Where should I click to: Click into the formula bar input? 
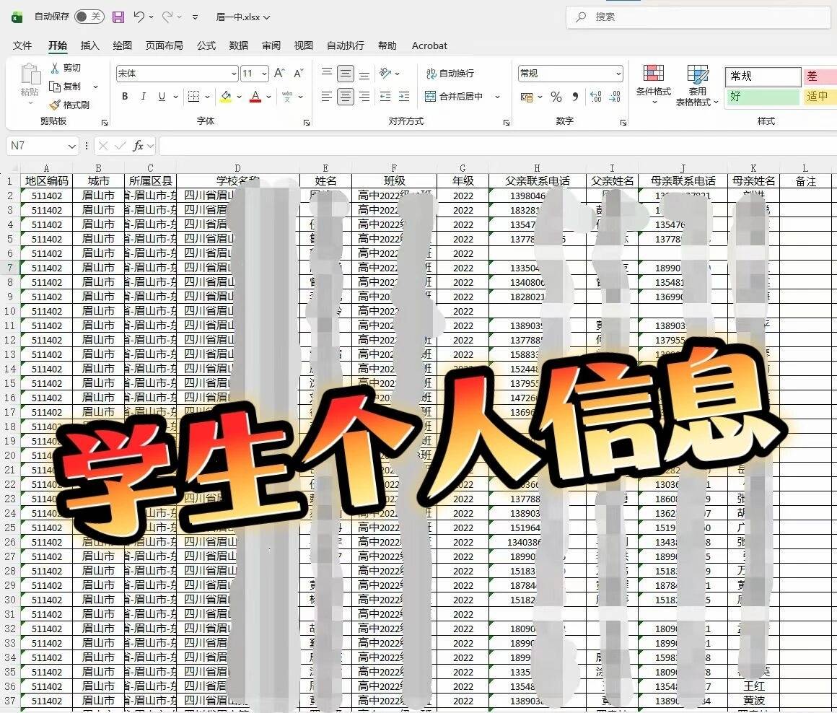[x=496, y=146]
